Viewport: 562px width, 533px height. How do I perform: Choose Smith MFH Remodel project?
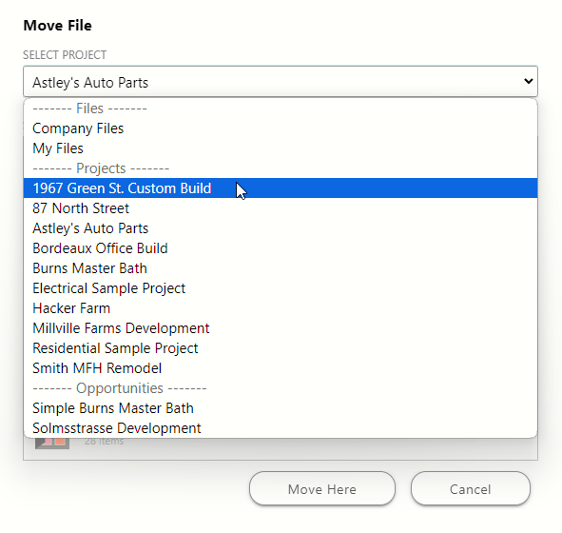click(x=281, y=368)
